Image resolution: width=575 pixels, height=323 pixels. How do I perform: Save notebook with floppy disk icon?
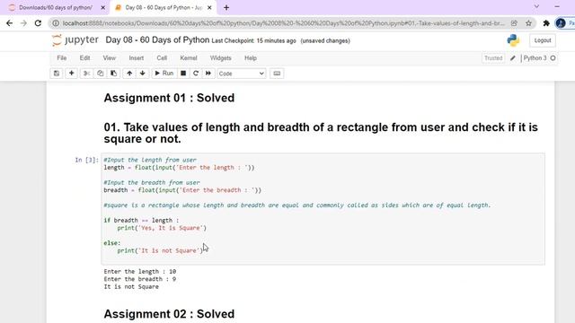pos(57,74)
